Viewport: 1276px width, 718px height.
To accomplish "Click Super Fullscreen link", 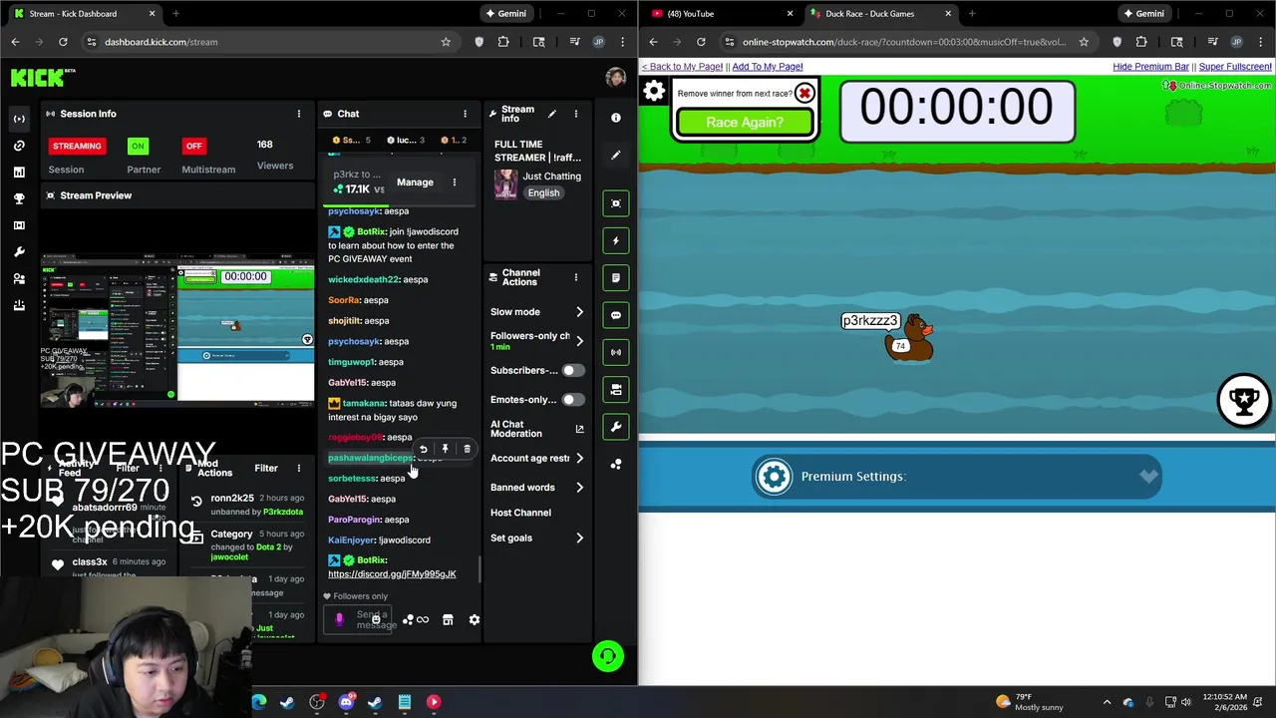I will [x=1235, y=67].
